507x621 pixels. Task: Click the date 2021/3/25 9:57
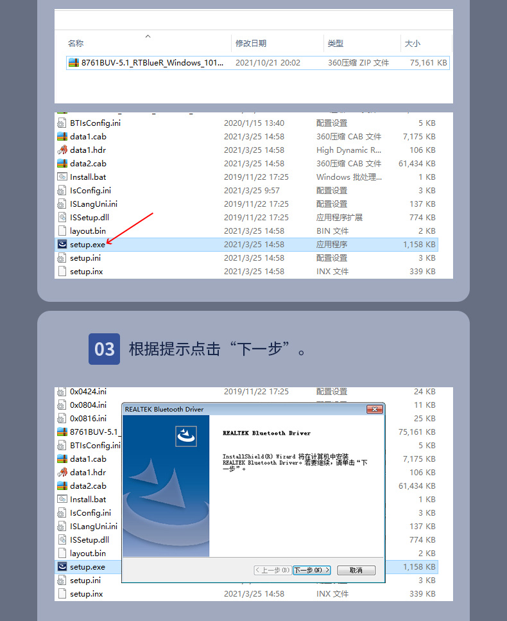click(252, 191)
